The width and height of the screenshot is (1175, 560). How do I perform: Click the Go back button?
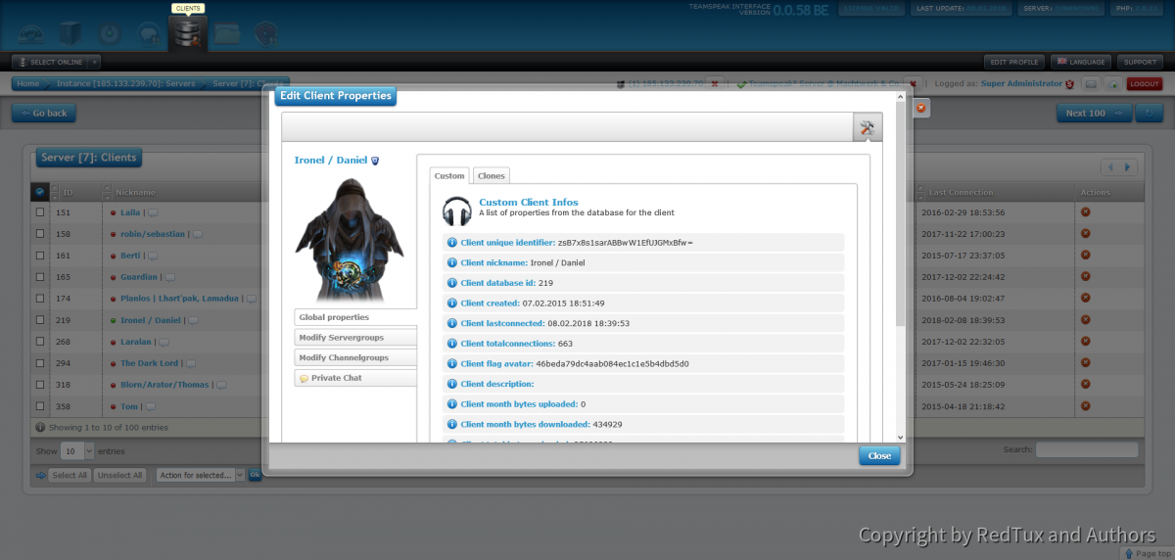coord(44,113)
